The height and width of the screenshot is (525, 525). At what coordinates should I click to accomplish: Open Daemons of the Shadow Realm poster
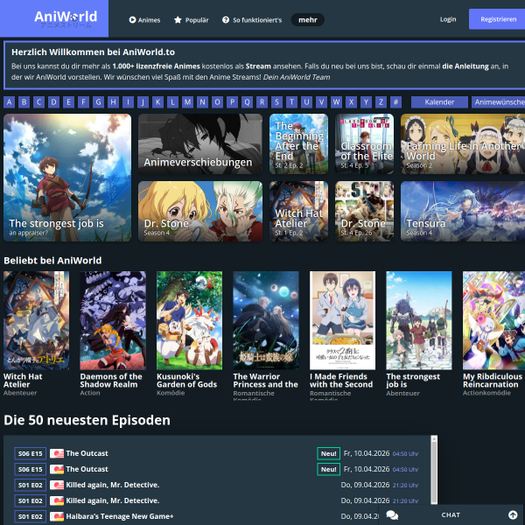[113, 320]
